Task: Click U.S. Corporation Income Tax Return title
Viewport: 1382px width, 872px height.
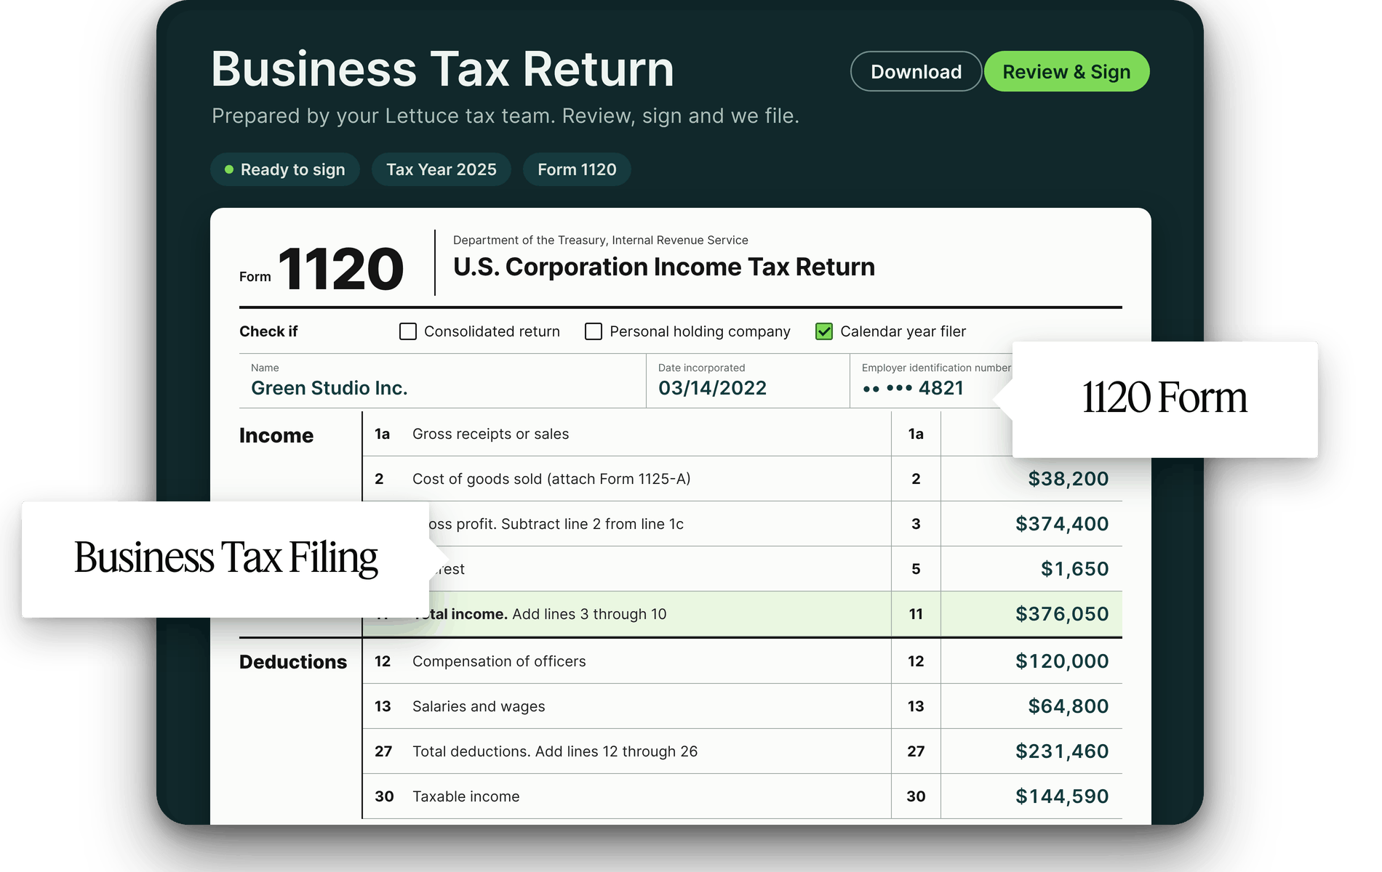Action: pyautogui.click(x=664, y=267)
